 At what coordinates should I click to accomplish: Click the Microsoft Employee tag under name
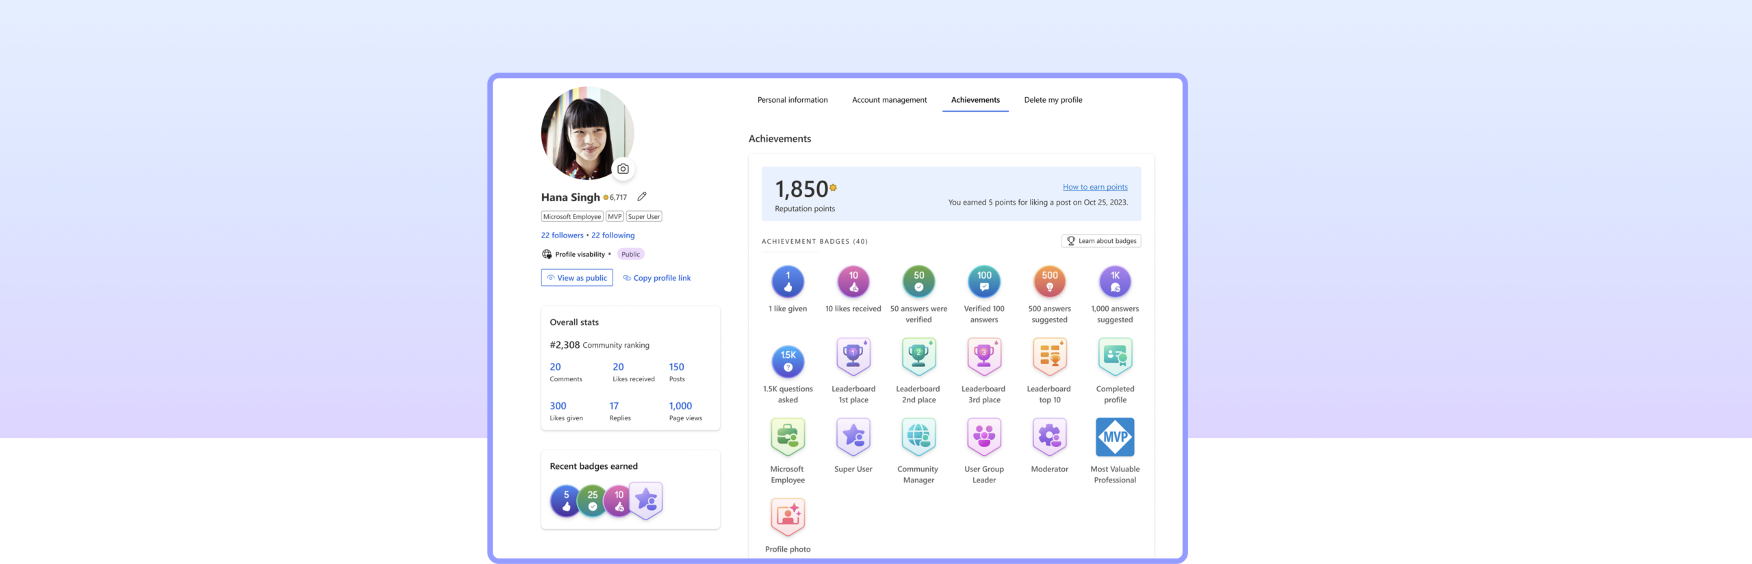[572, 216]
